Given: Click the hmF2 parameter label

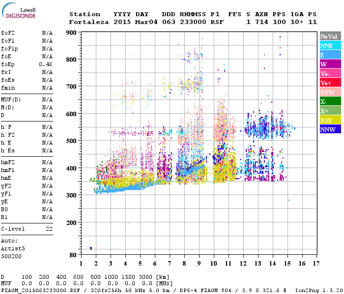Looking at the screenshot, I should tap(8, 162).
